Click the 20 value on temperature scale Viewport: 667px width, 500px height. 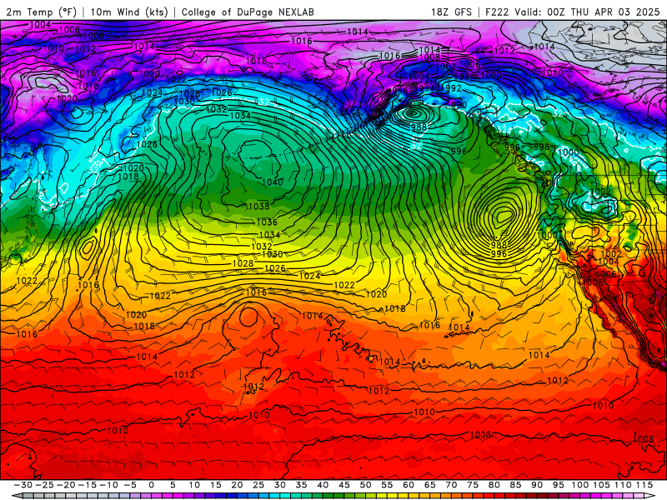237,485
